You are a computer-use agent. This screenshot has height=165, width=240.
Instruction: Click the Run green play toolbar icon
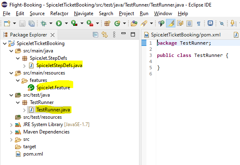(59, 23)
